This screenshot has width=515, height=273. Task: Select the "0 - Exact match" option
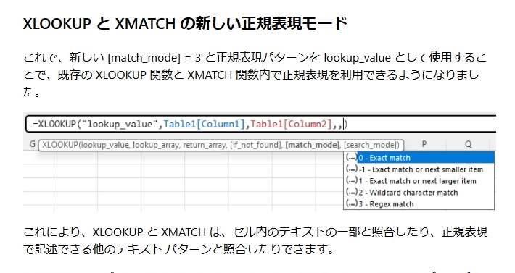[426, 158]
